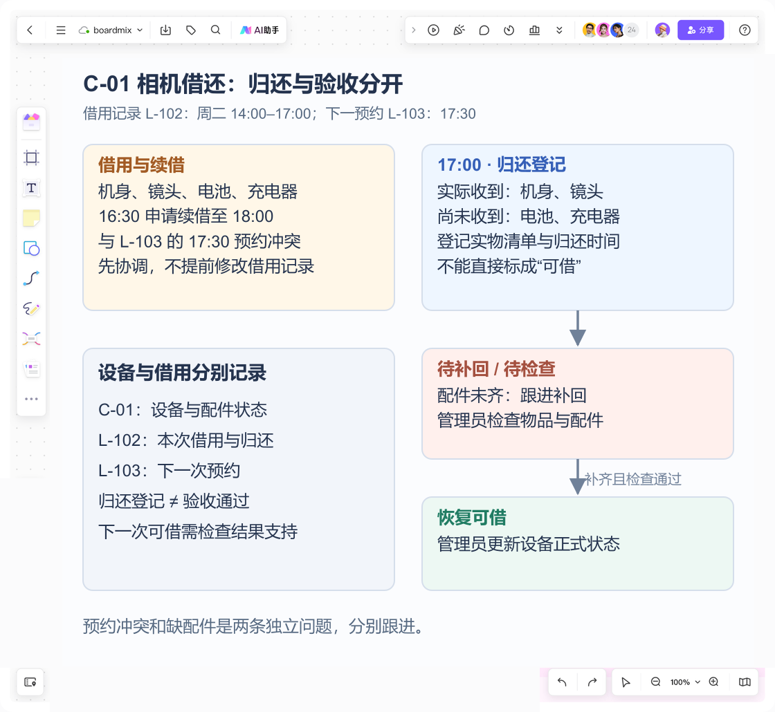
Task: Open the map/guide icon at bottom right
Action: pyautogui.click(x=745, y=682)
